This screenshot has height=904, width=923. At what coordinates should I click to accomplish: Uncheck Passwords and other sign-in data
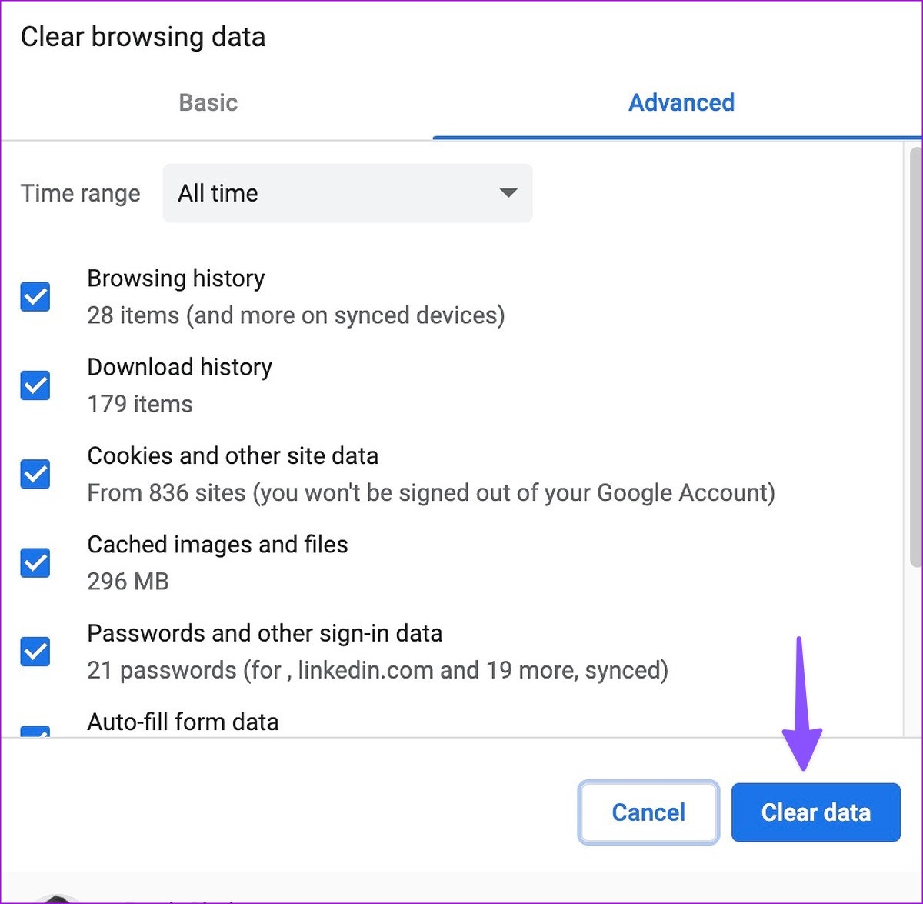tap(35, 652)
